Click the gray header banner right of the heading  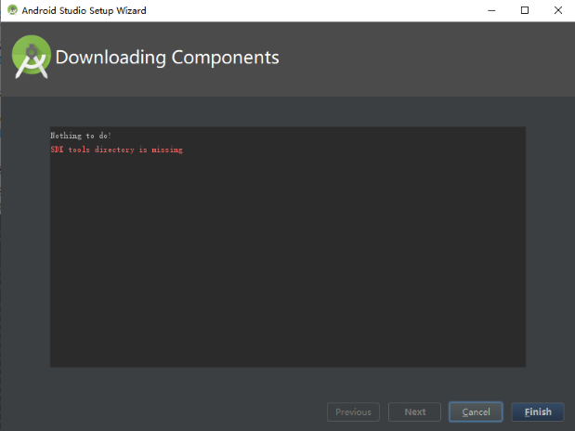(425, 59)
